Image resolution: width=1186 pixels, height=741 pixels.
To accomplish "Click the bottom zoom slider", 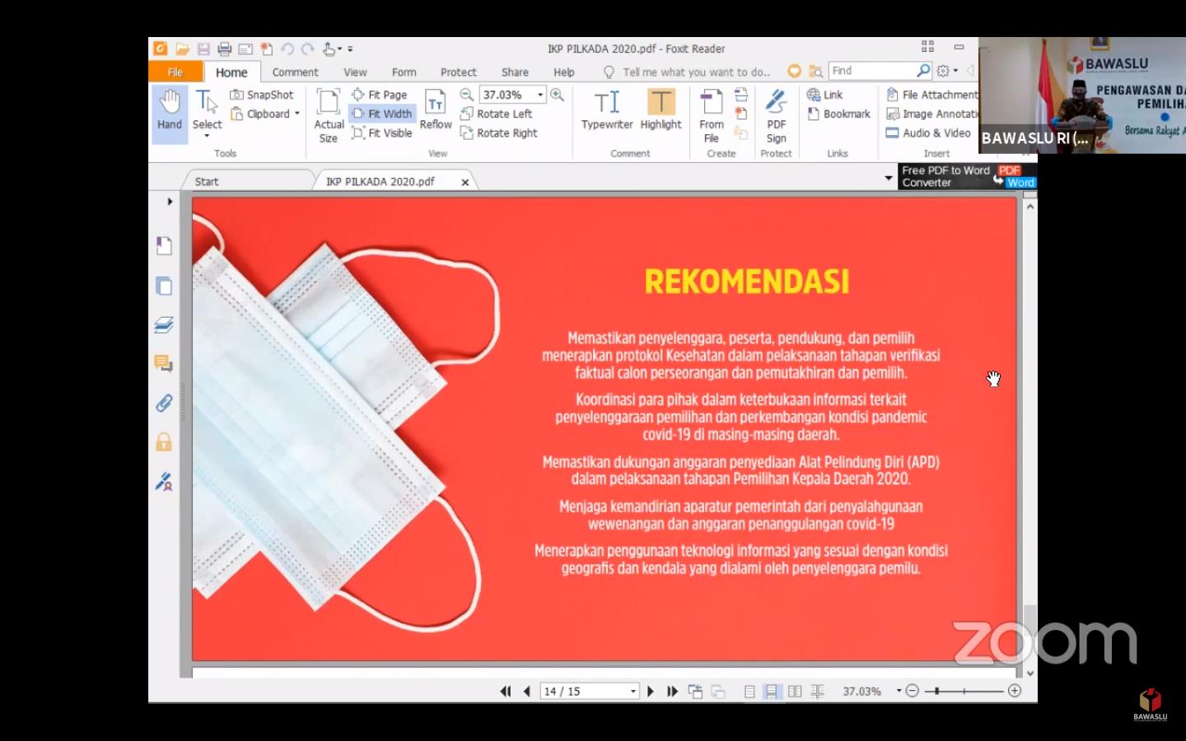I will pyautogui.click(x=964, y=692).
